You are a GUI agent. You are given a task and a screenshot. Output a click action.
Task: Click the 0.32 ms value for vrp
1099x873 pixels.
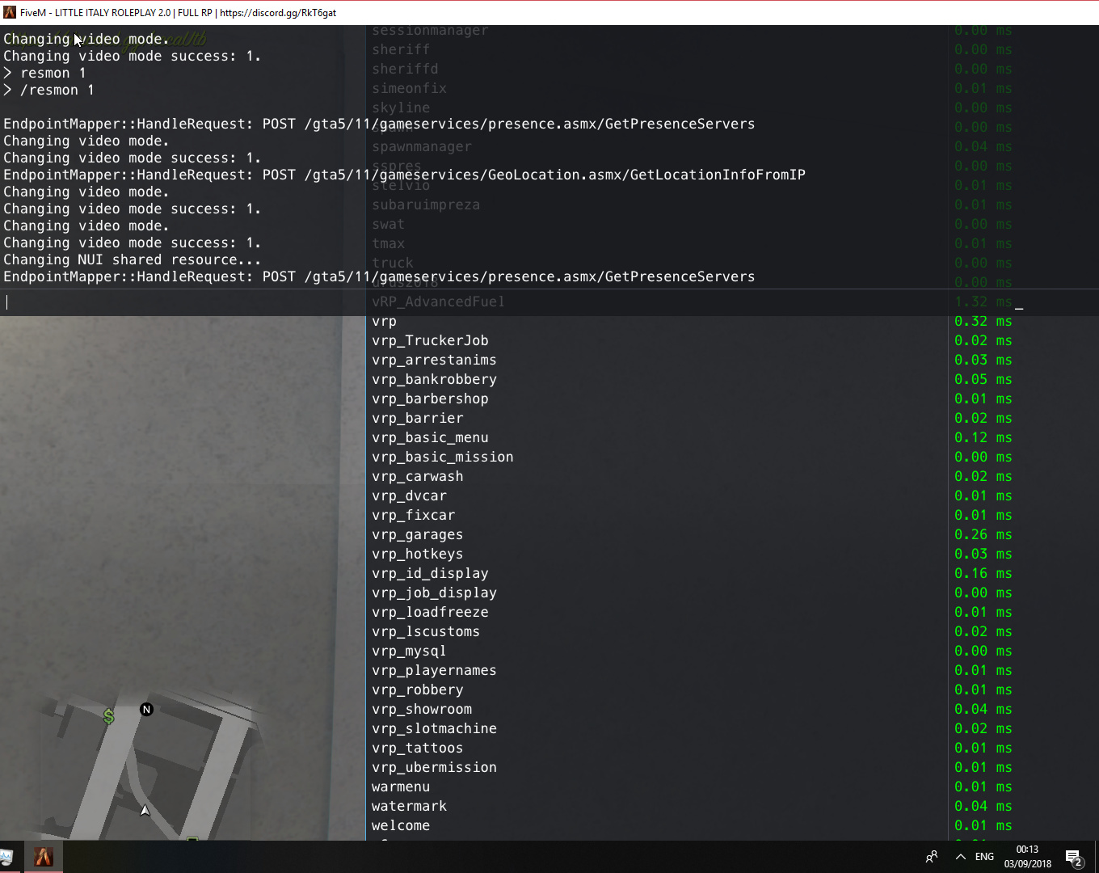click(983, 322)
